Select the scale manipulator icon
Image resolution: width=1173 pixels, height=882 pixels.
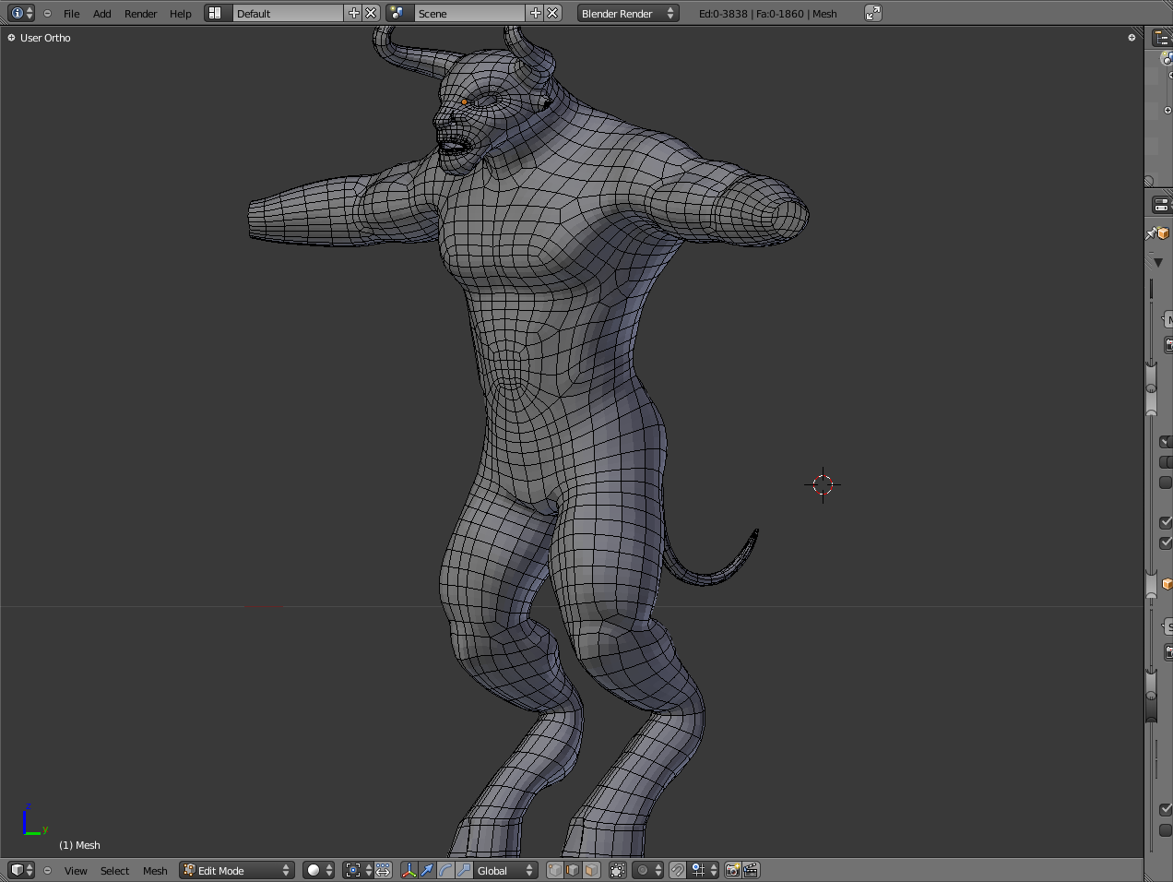coord(464,870)
